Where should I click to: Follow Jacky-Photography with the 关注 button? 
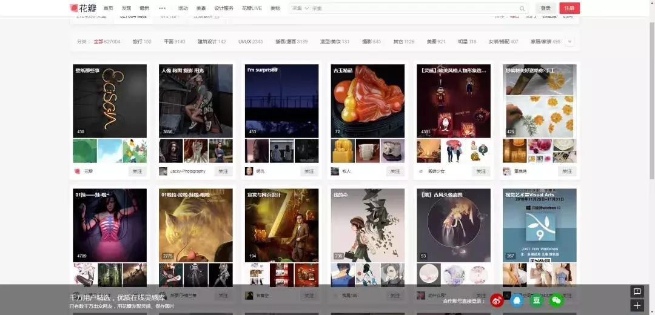(x=223, y=171)
